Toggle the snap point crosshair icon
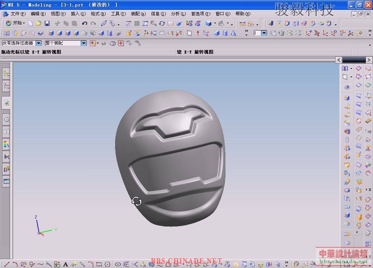Screen dimensions: 373x268 click(x=121, y=43)
